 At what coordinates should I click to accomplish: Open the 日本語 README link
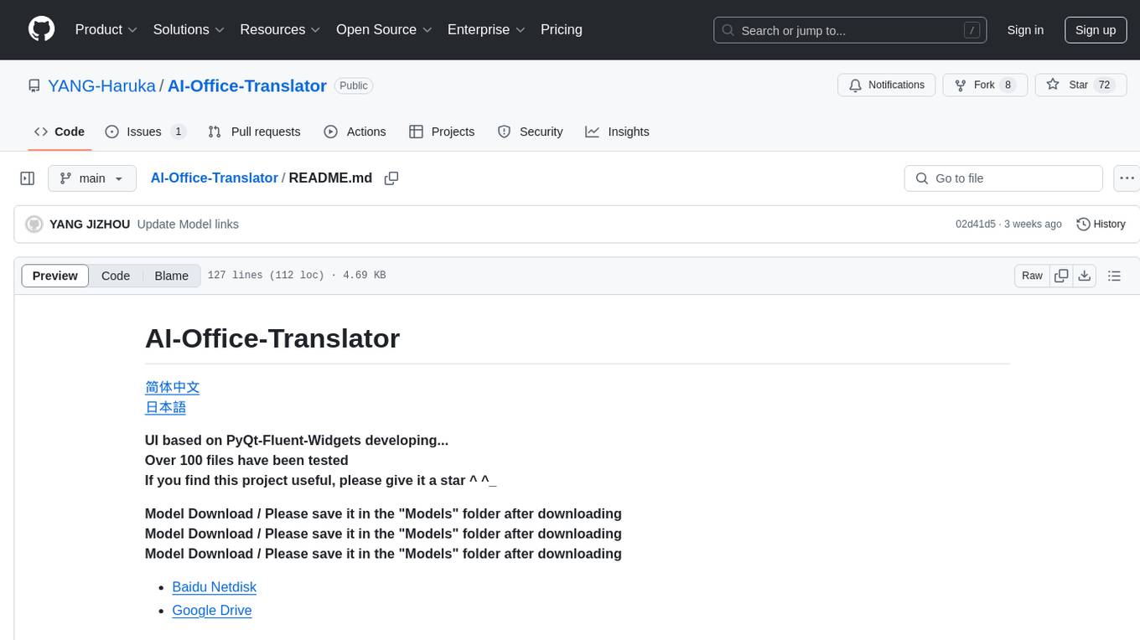point(165,407)
